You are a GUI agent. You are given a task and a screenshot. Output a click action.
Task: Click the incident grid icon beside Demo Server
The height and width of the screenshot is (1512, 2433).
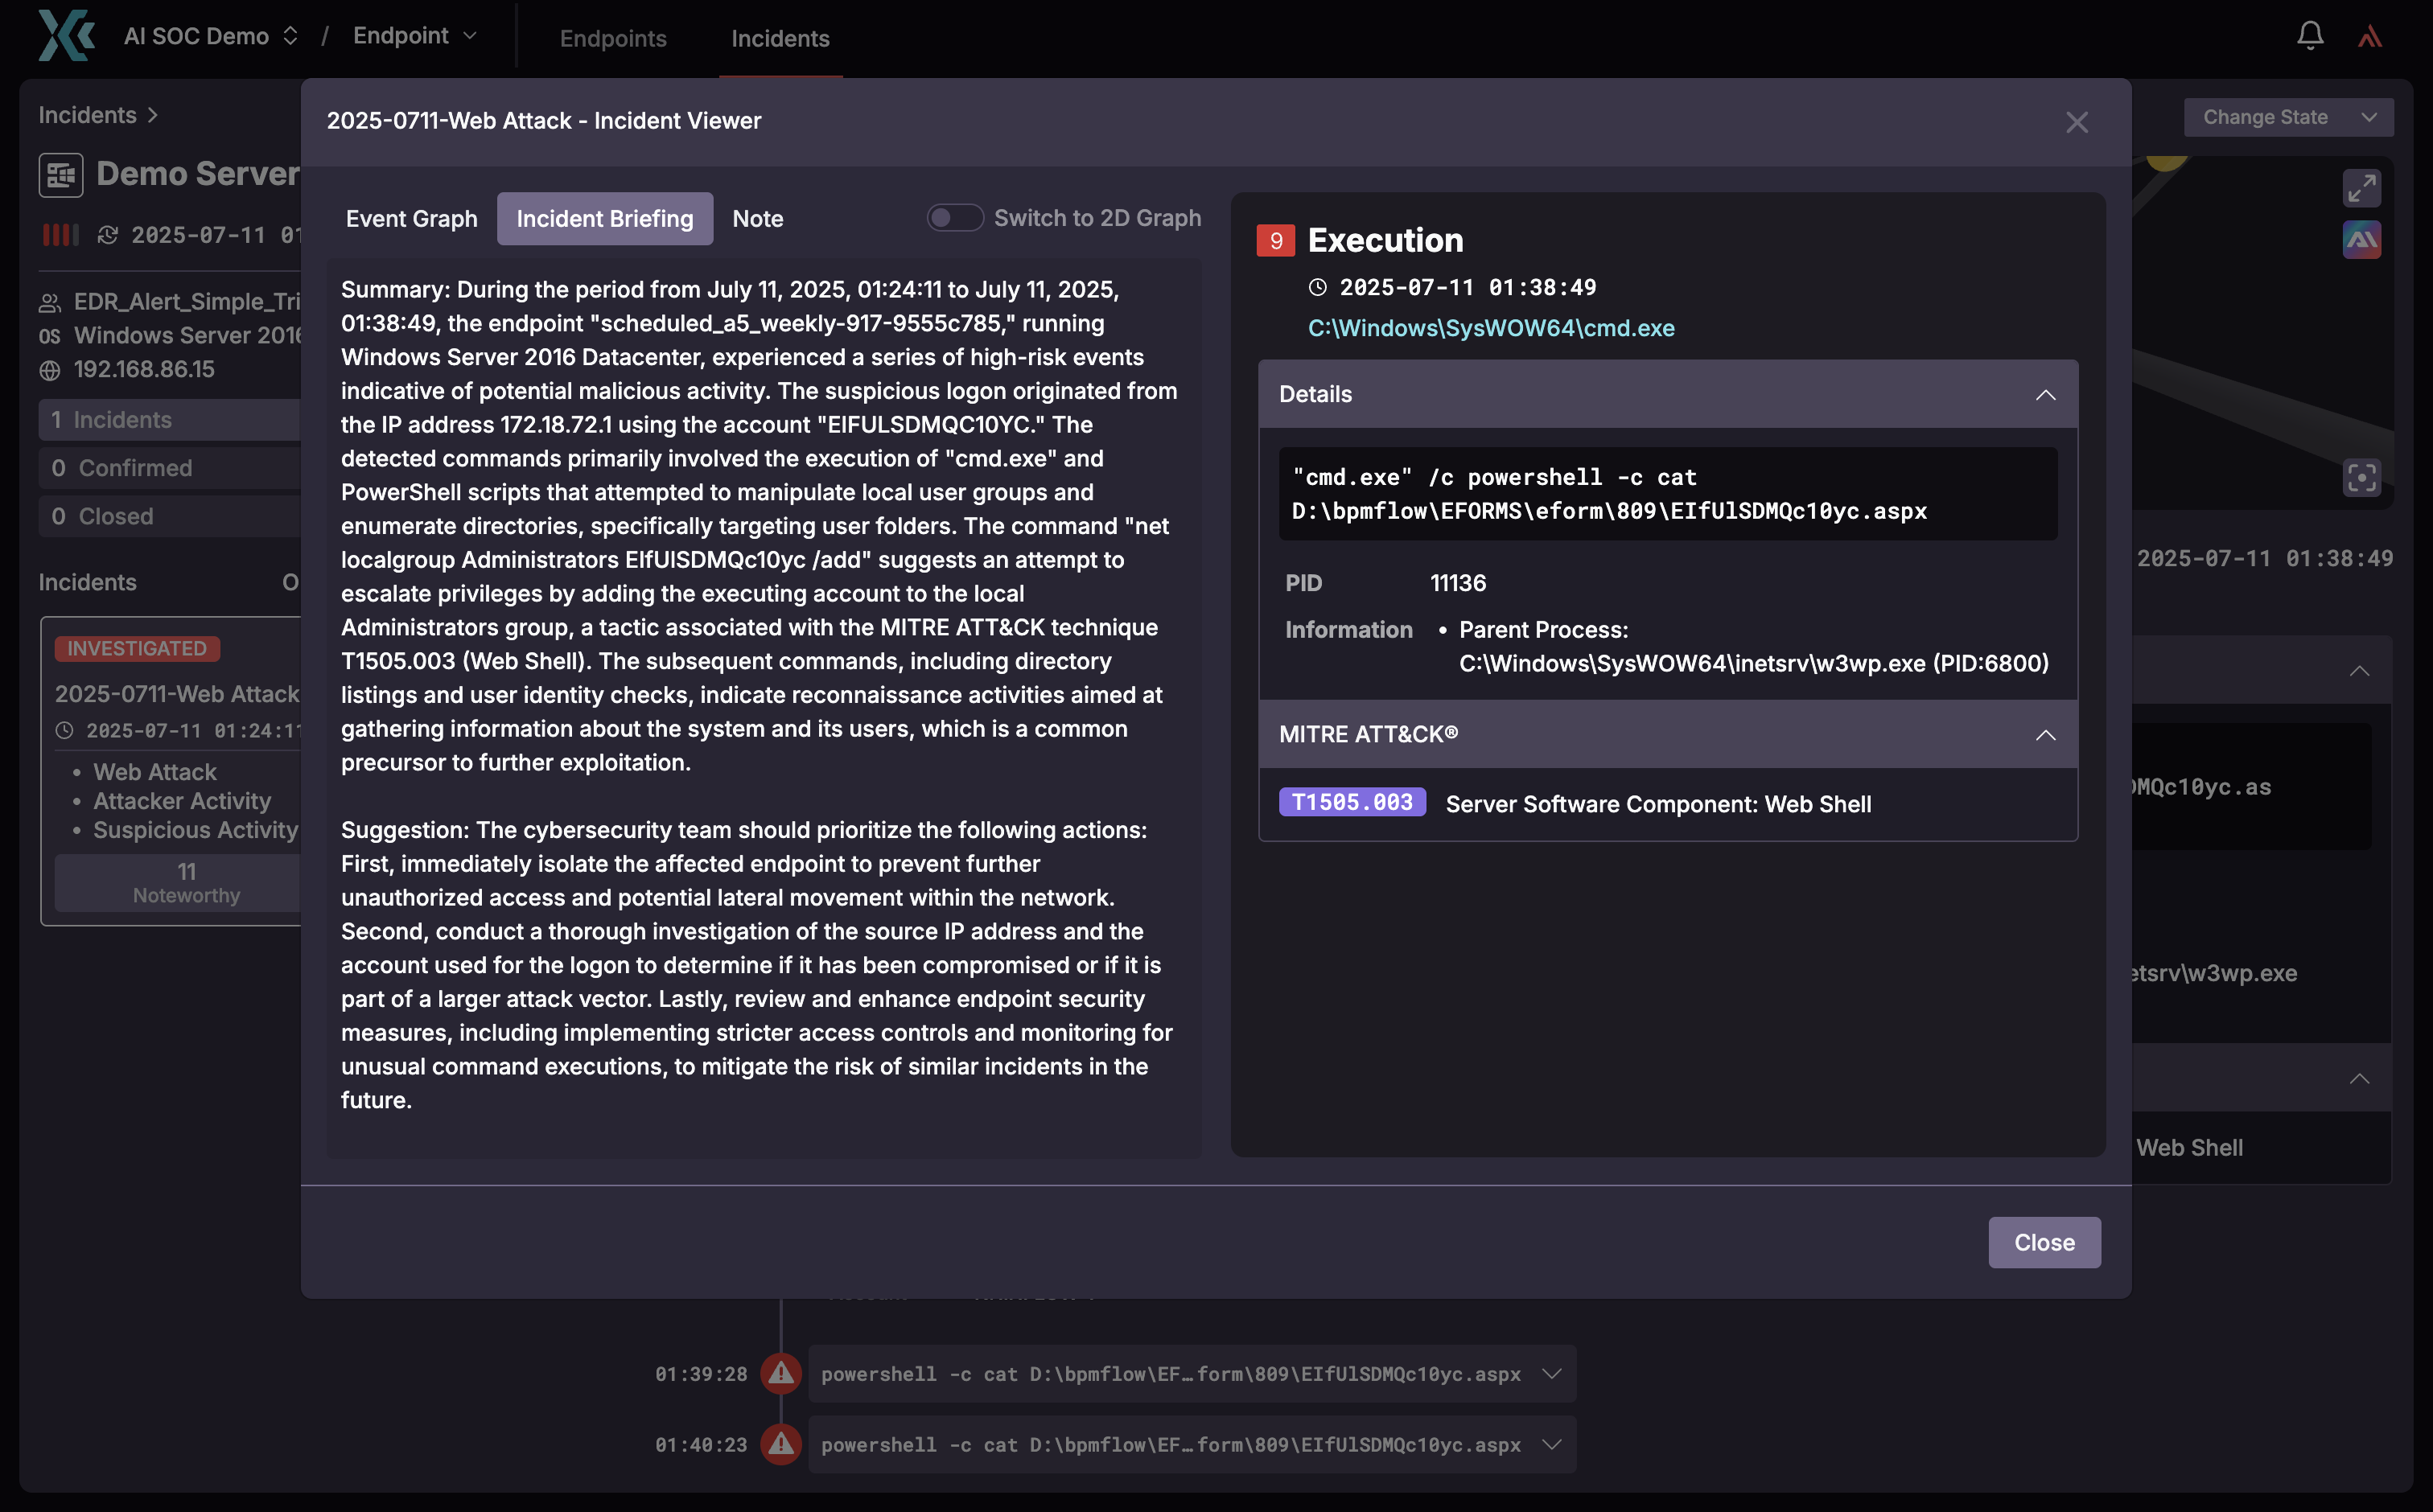(61, 174)
